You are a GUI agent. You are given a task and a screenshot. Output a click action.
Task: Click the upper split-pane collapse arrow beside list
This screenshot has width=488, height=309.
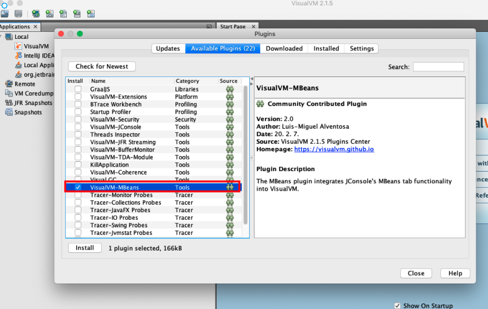252,79
